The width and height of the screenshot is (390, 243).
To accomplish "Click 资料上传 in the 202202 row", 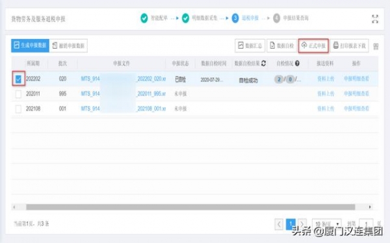I will coord(326,79).
